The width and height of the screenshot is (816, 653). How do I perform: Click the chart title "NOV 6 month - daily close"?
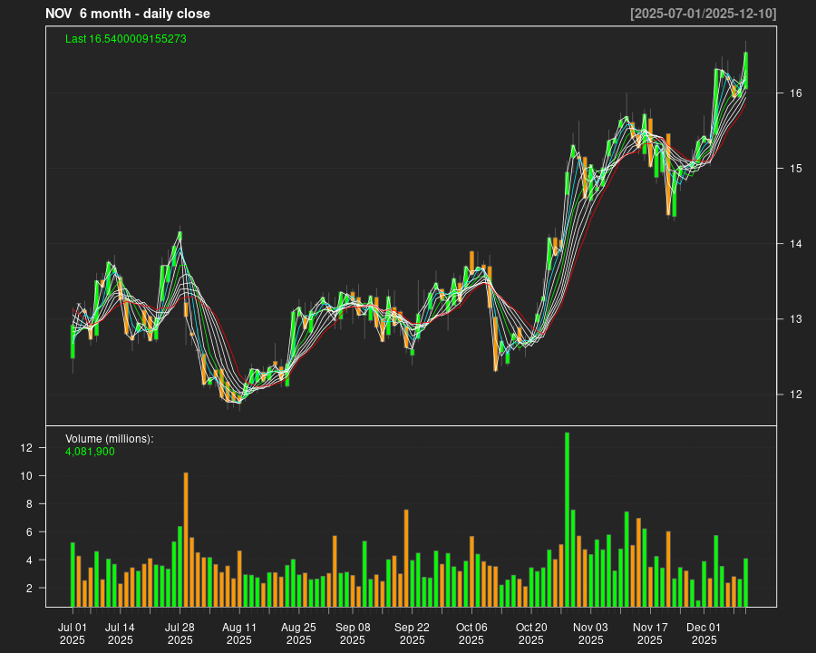click(128, 14)
